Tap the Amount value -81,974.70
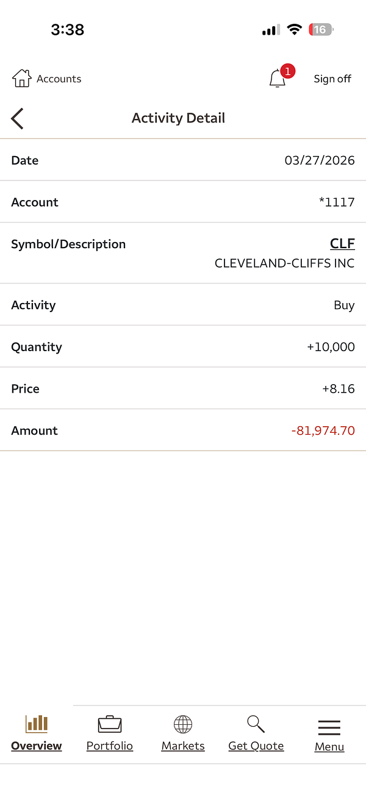 pyautogui.click(x=323, y=430)
